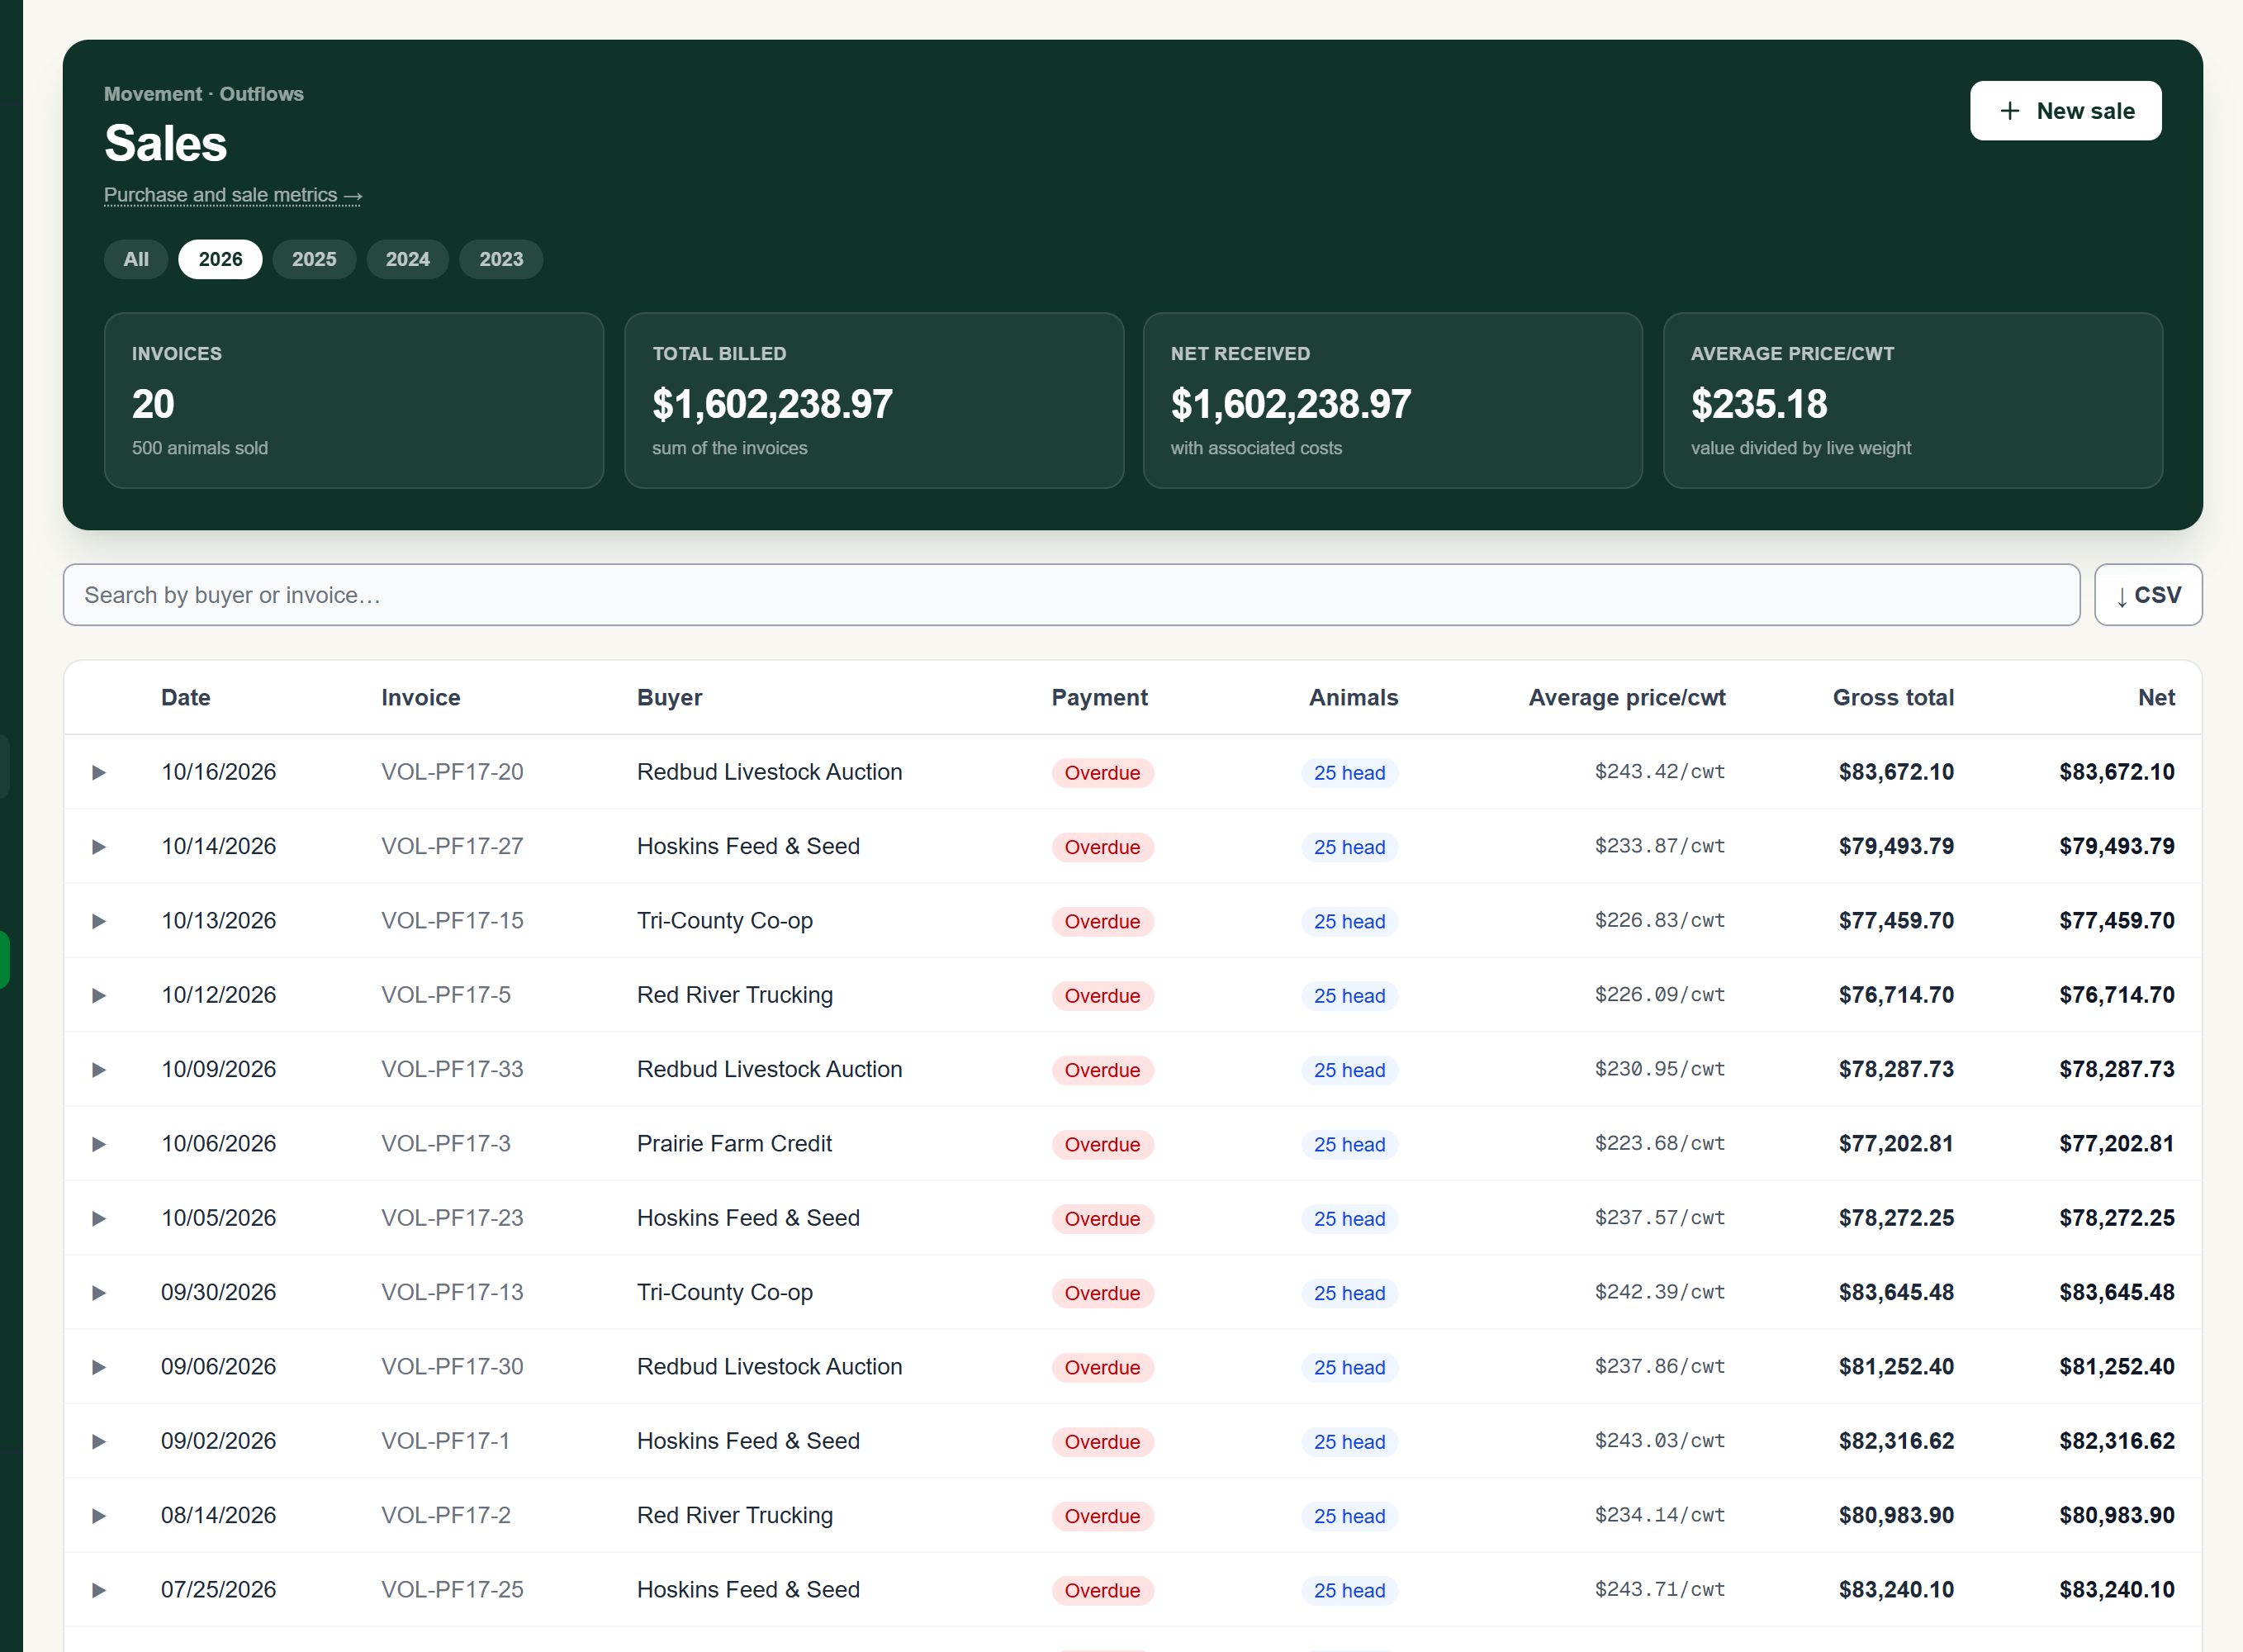Expand the VOL-PF17-5 invoice row

point(98,995)
